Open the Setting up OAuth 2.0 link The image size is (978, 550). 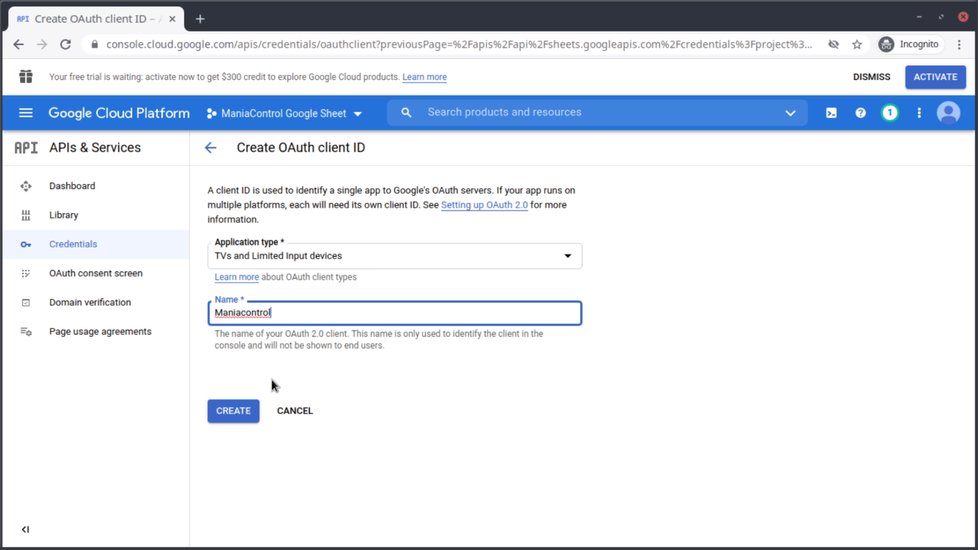[x=484, y=205]
